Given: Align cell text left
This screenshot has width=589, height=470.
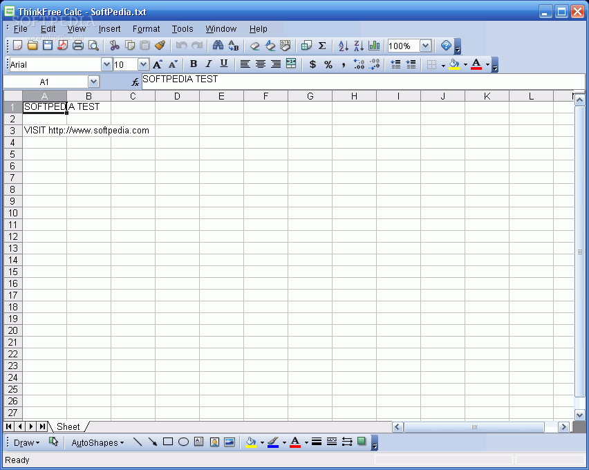Looking at the screenshot, I should 245,64.
